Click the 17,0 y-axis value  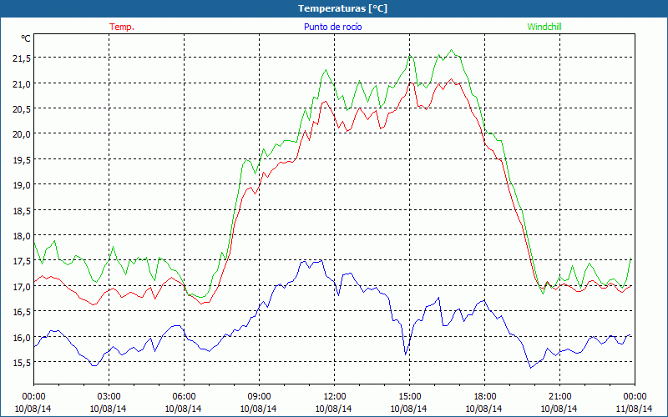(22, 286)
